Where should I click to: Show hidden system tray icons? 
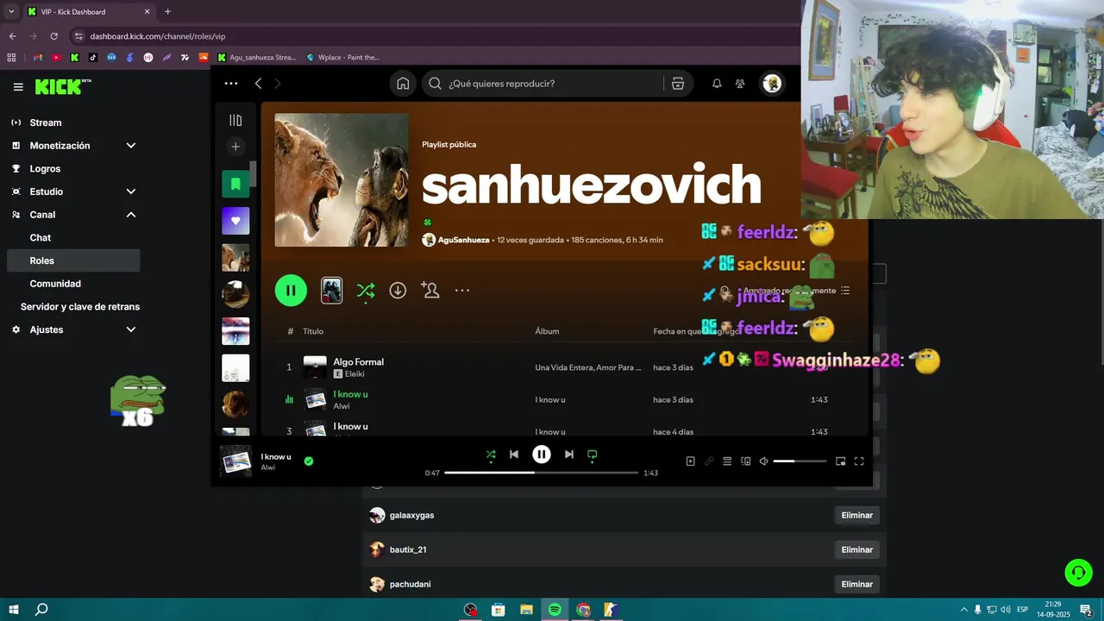(x=964, y=610)
